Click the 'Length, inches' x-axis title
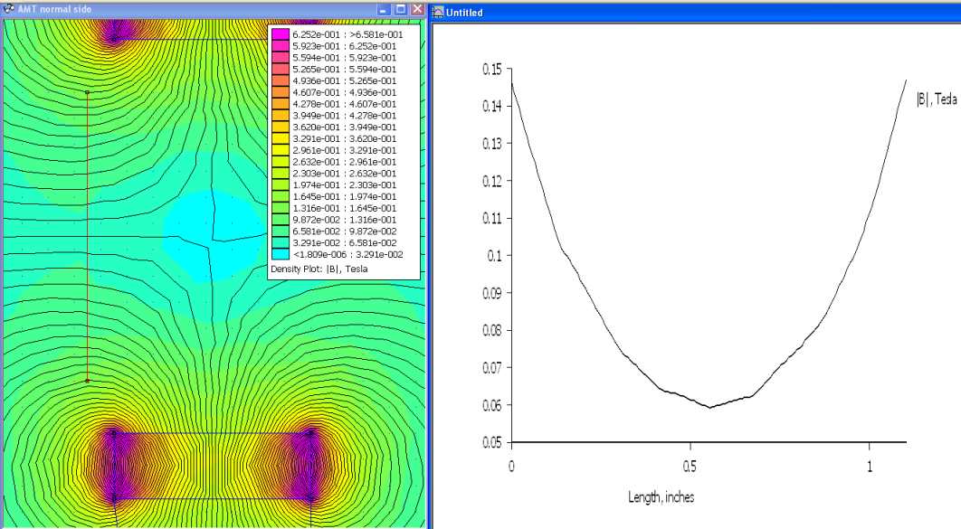The width and height of the screenshot is (961, 529). click(x=661, y=497)
